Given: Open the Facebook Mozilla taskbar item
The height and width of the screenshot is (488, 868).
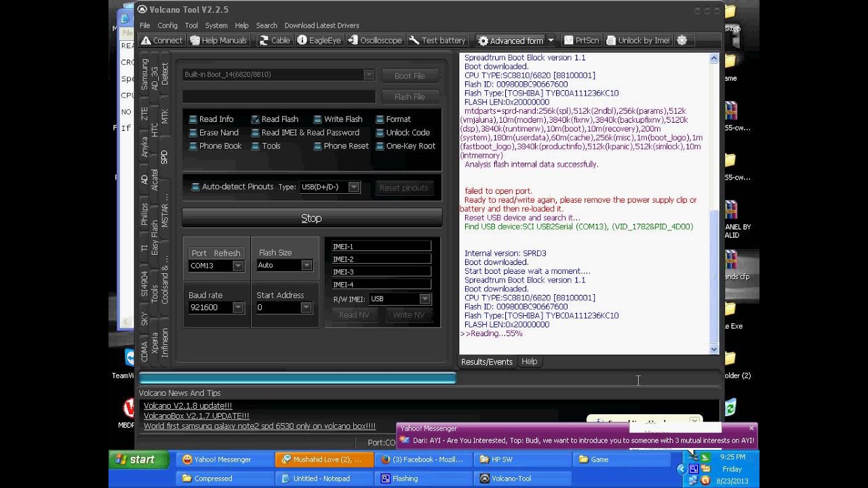Looking at the screenshot, I should click(422, 460).
